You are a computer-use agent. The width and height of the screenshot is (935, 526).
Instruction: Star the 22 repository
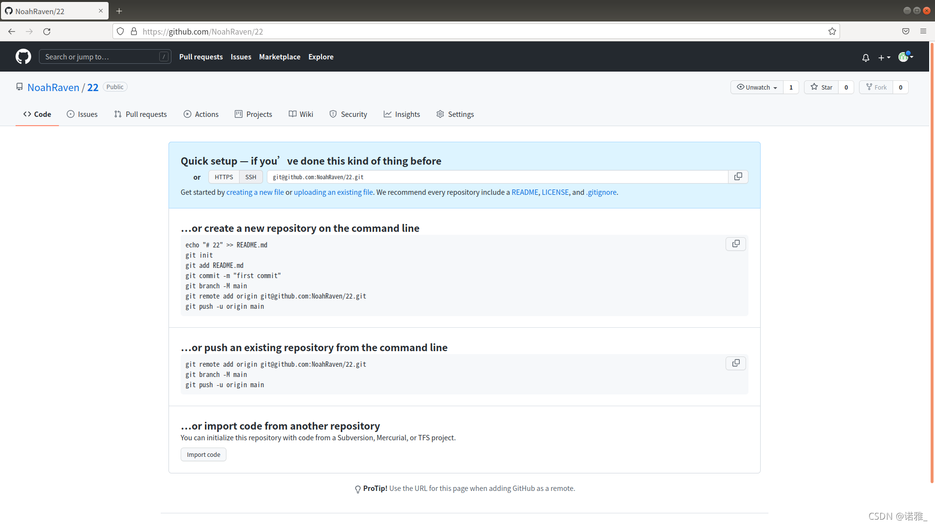coord(821,87)
